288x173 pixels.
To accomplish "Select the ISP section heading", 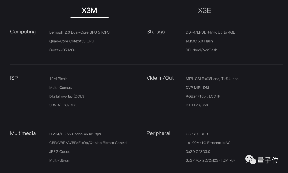I will (x=14, y=78).
